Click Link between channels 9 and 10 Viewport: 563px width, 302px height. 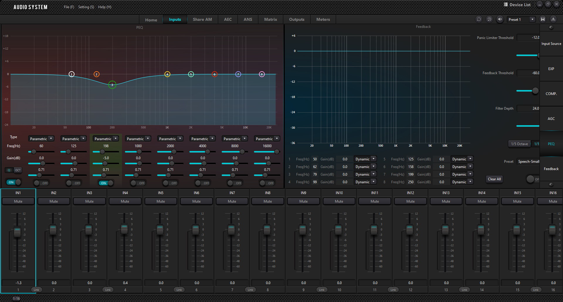tap(322, 290)
